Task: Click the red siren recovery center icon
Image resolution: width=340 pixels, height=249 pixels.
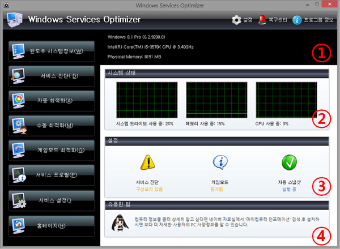Action: 262,20
